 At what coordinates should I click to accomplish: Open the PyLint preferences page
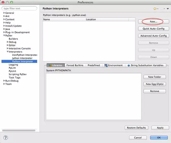12,68
